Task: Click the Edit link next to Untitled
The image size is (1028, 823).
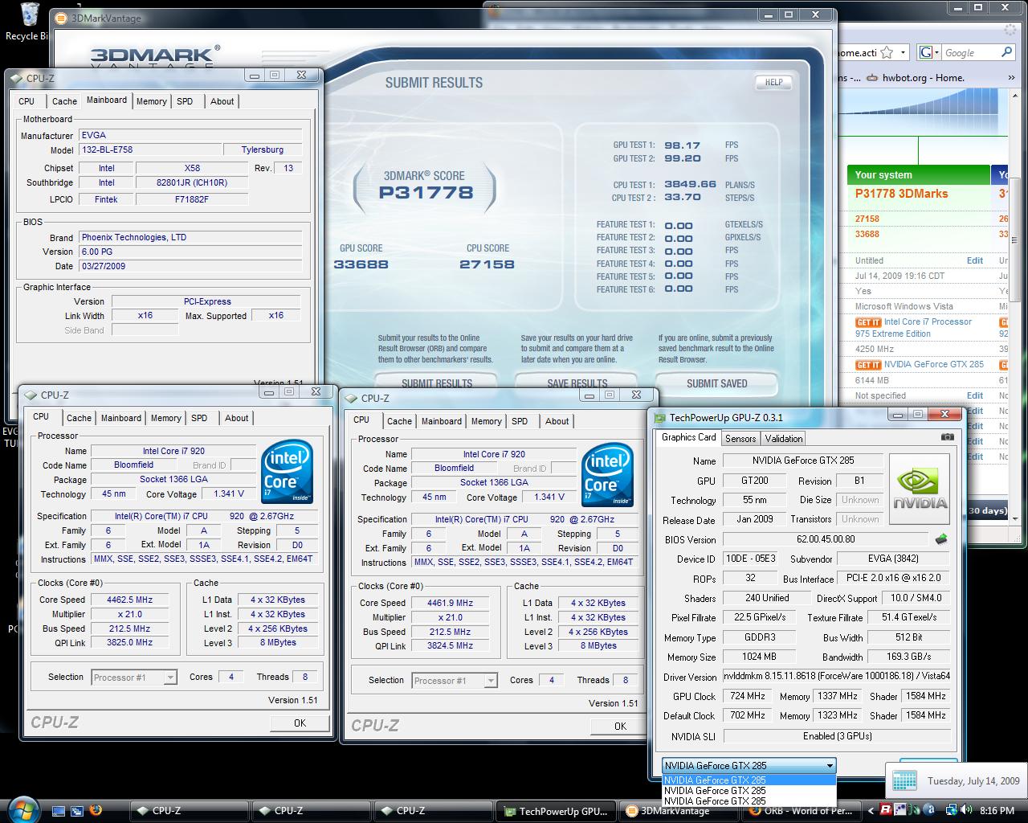Action: tap(975, 260)
